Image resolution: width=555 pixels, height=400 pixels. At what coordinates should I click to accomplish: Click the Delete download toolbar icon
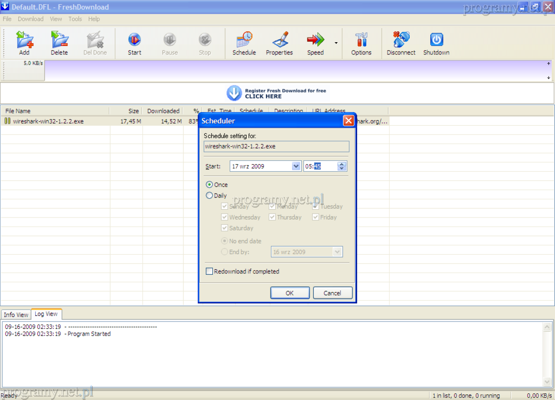coord(60,40)
